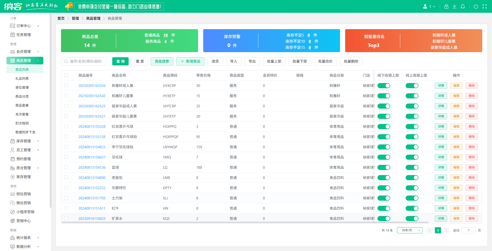Click the download icon in top bar
The width and height of the screenshot is (492, 251).
click(454, 7)
